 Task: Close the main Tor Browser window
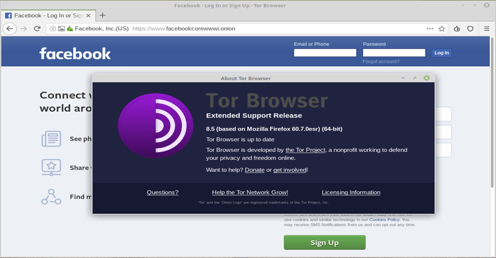pos(487,6)
